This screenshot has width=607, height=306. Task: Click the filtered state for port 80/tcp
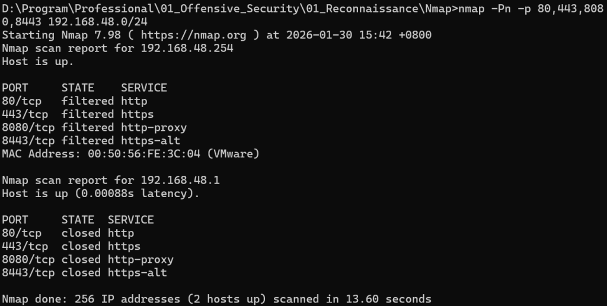pyautogui.click(x=88, y=101)
